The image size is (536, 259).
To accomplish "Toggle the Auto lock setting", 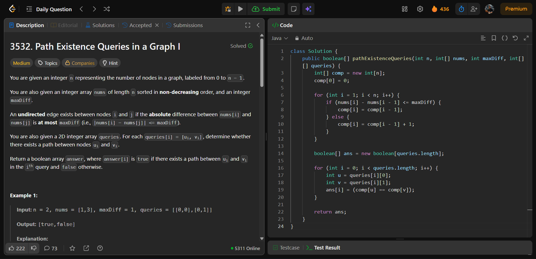I will click(x=303, y=38).
